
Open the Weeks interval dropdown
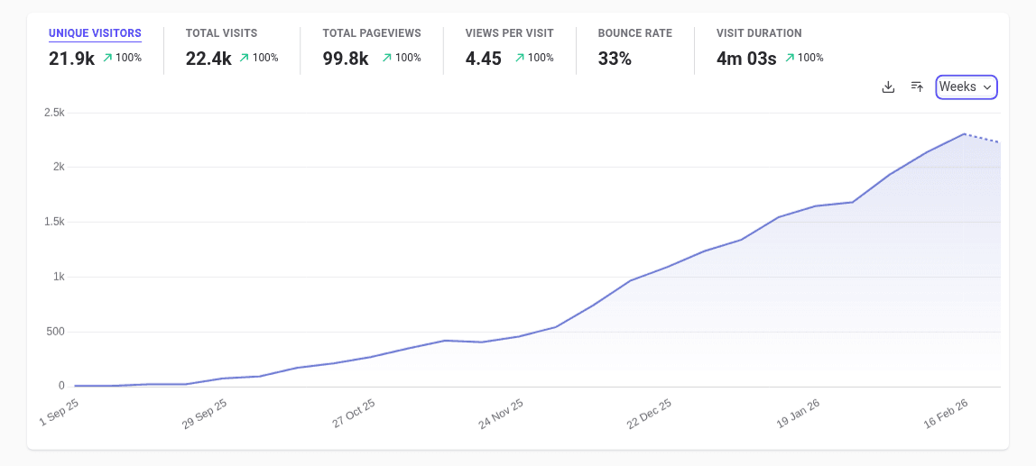(966, 87)
